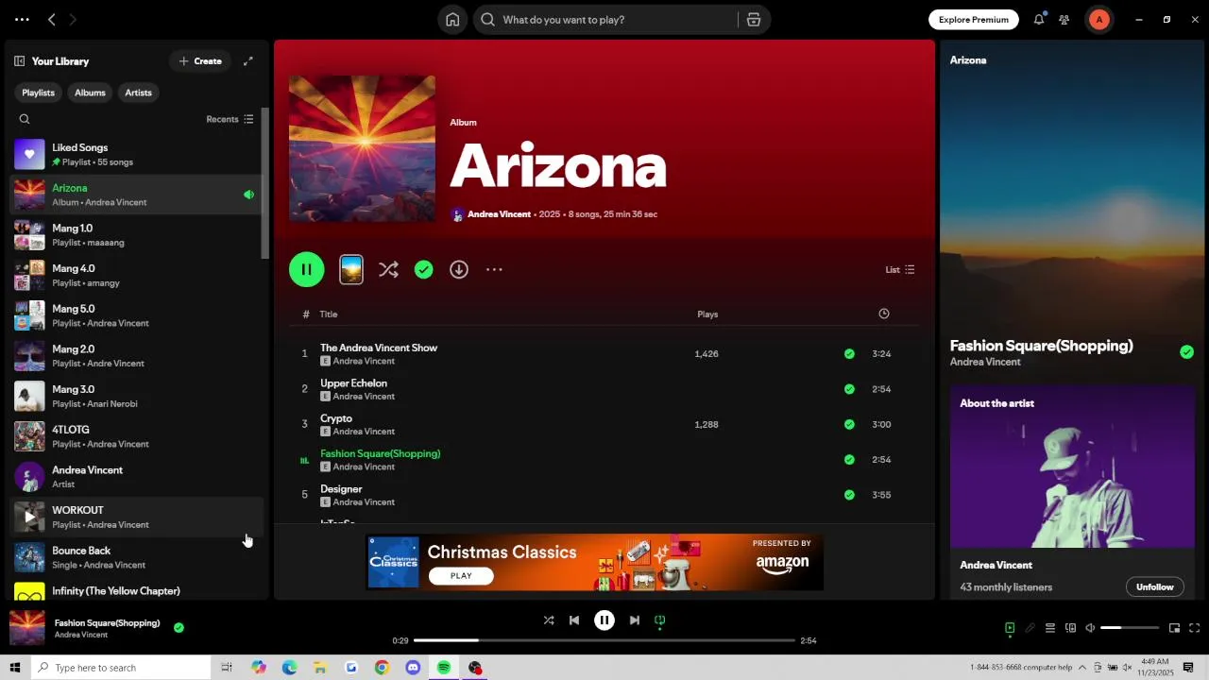
Task: Click the Arizona album cover art
Action: click(363, 149)
